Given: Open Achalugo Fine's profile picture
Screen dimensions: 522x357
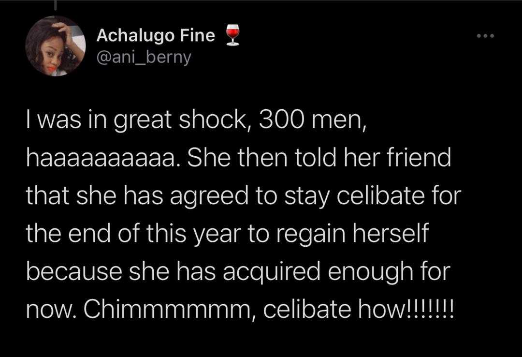Looking at the screenshot, I should (x=55, y=46).
